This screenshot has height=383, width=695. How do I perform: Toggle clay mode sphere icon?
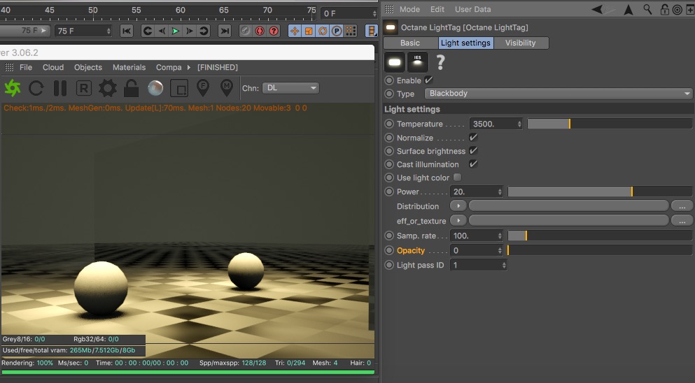[x=155, y=88]
